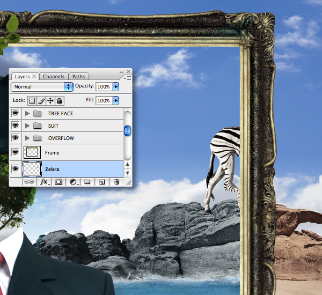Switch to the Paths tab

point(79,77)
